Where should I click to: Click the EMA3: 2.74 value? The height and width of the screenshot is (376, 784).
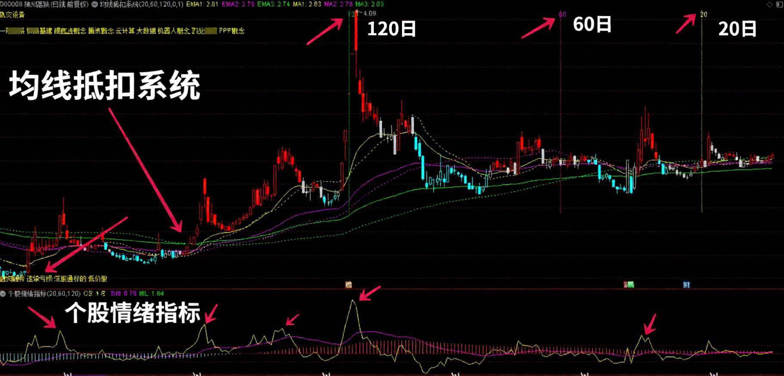coord(274,4)
